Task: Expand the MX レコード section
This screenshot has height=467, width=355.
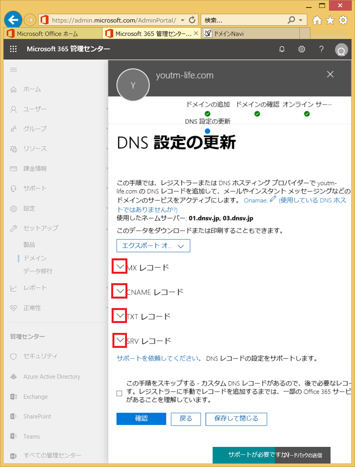Action: (120, 266)
